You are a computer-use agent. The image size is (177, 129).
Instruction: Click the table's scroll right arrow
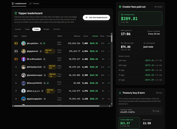click(x=110, y=106)
